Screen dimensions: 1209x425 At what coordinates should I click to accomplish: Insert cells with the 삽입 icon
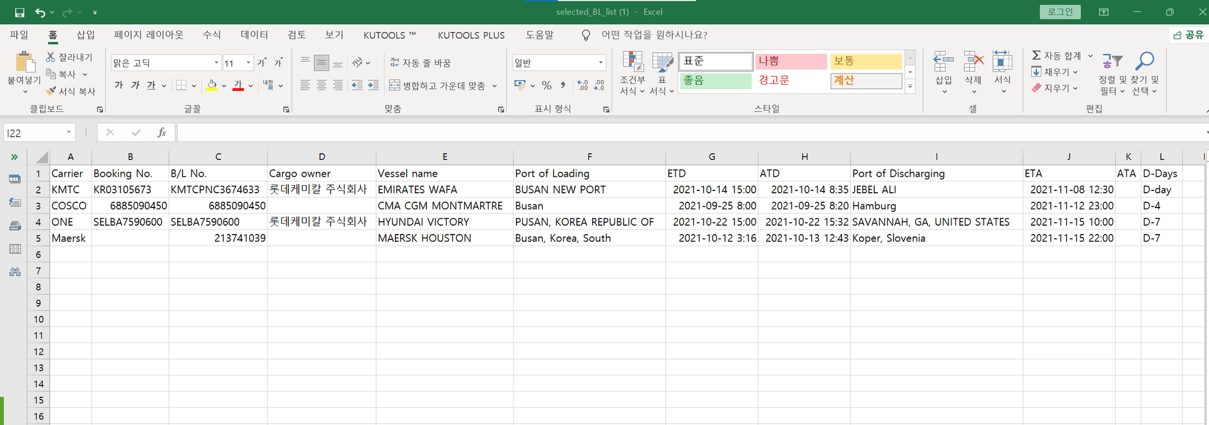pyautogui.click(x=943, y=72)
